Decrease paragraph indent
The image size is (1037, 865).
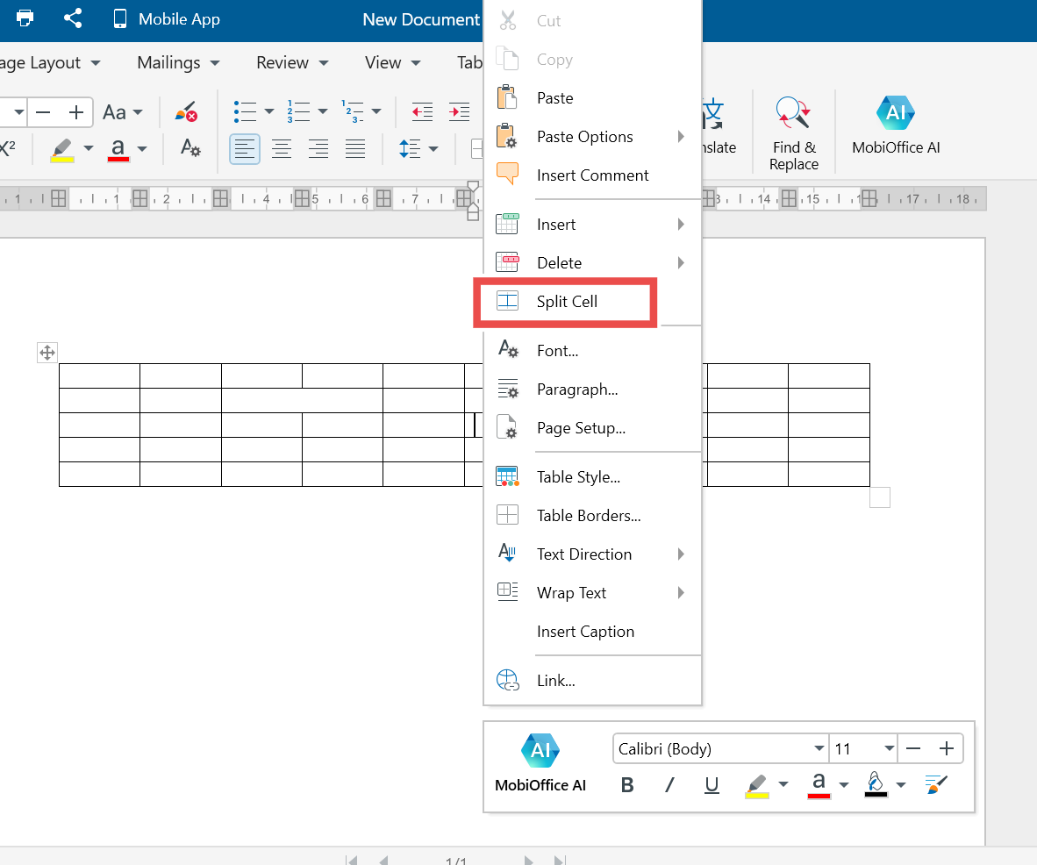click(422, 111)
